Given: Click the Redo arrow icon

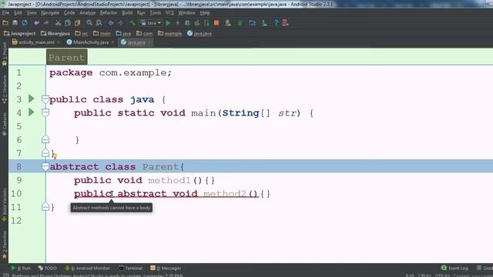Looking at the screenshot, I should [x=46, y=23].
